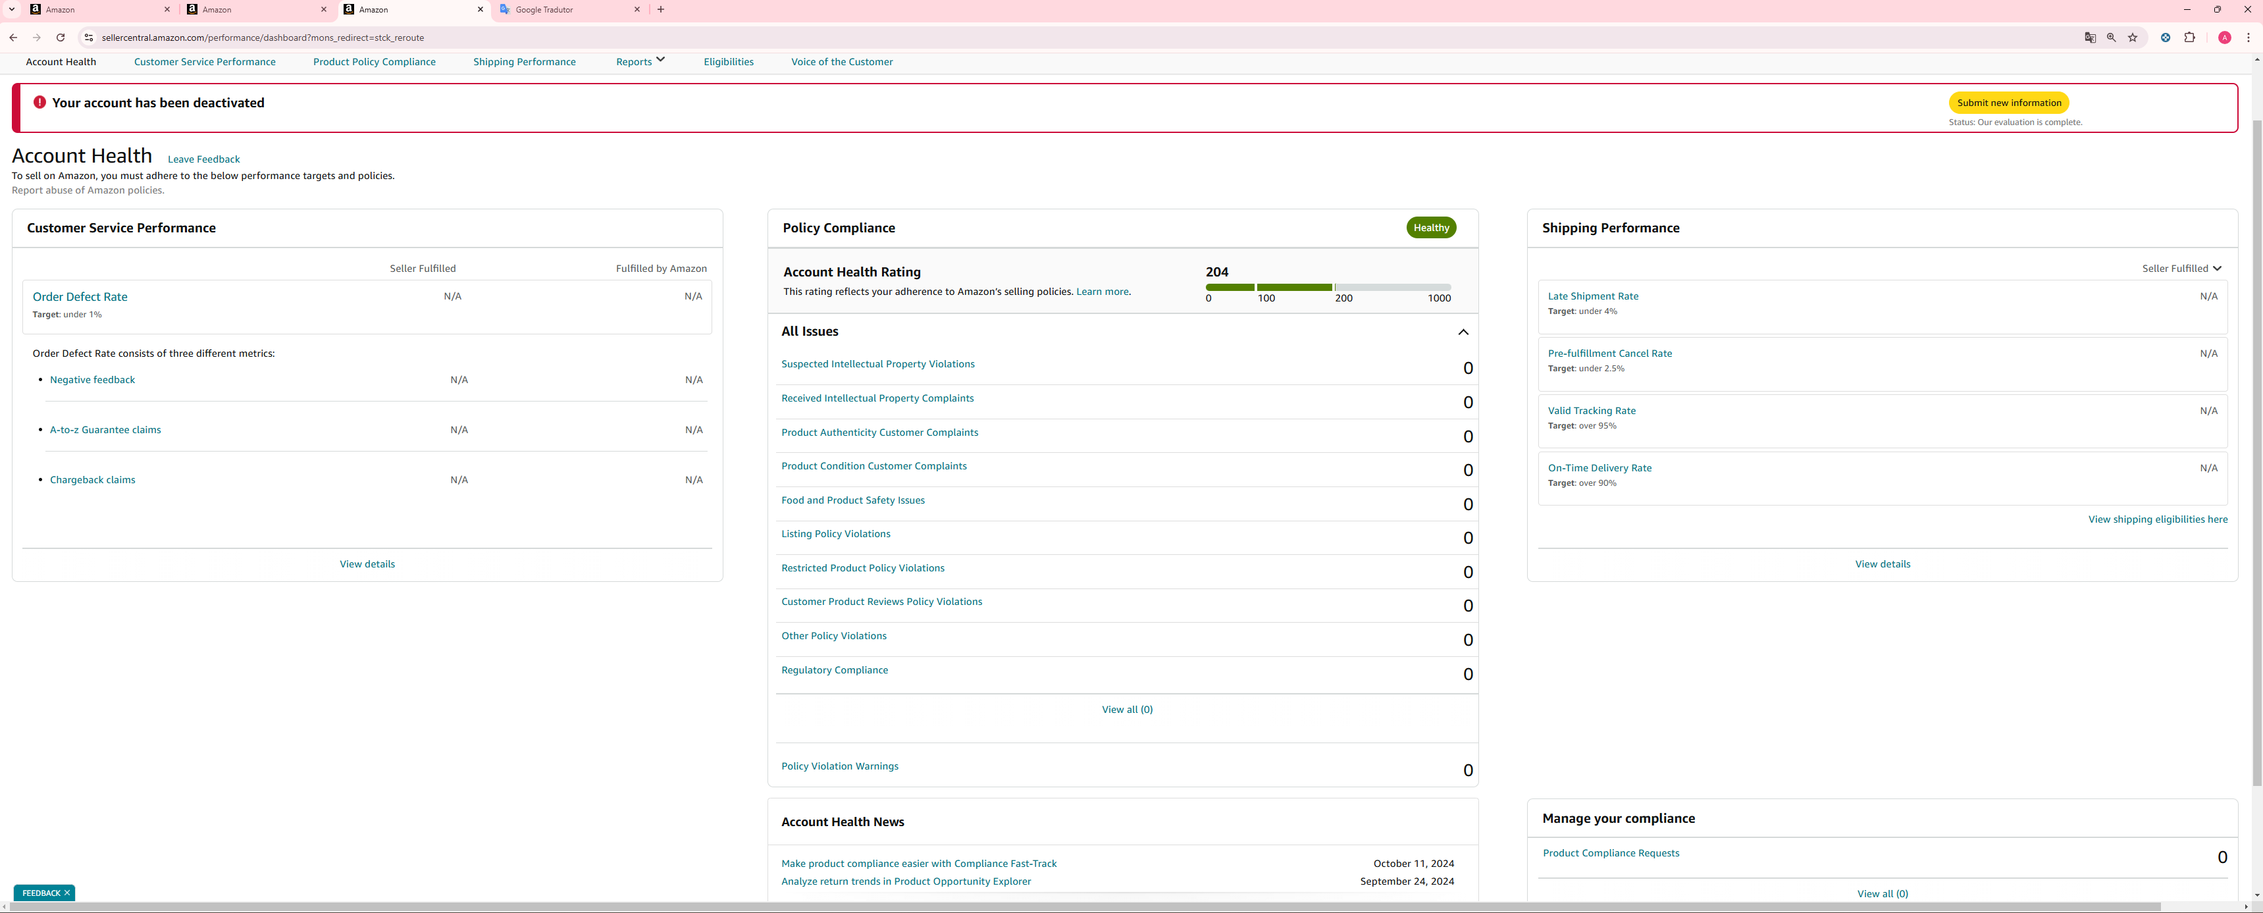This screenshot has width=2263, height=913.
Task: Click the Account Health Rating progress bar
Action: coord(1328,288)
